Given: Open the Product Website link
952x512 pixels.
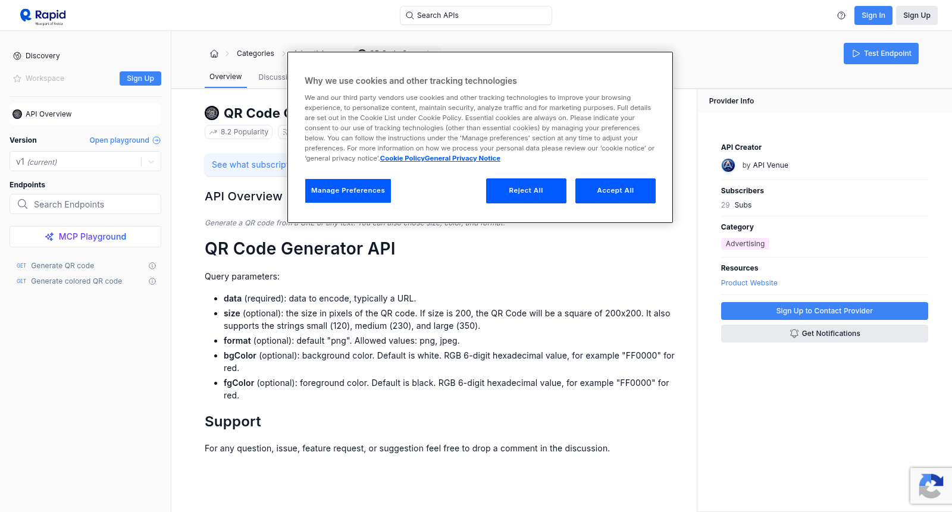Looking at the screenshot, I should (749, 283).
